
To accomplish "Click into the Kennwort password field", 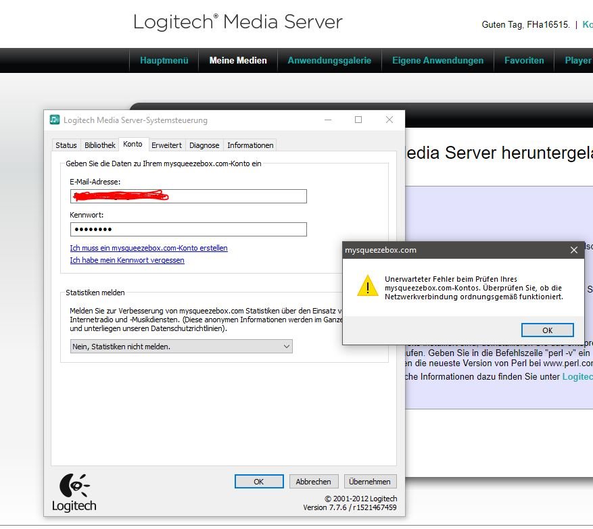I will click(x=188, y=230).
